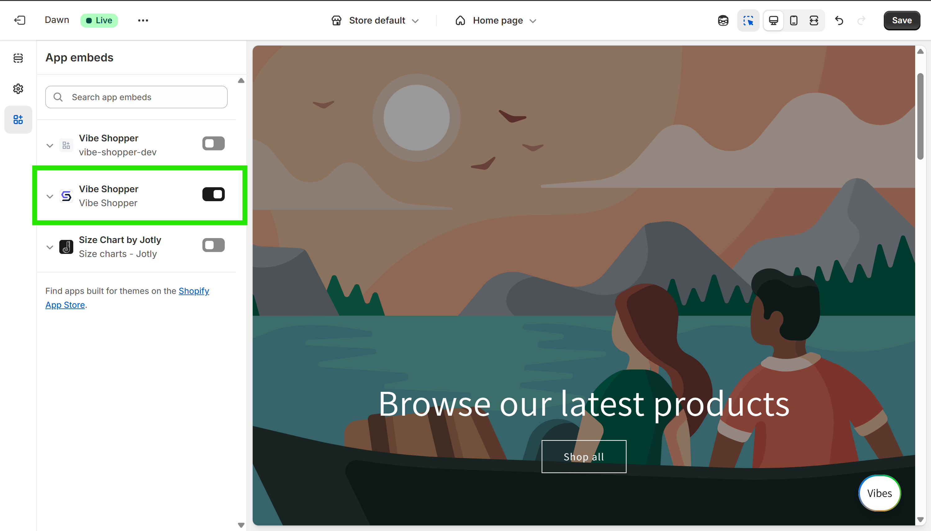This screenshot has width=931, height=531.
Task: Disable the highlighted Vibe Shopper embed
Action: 213,194
